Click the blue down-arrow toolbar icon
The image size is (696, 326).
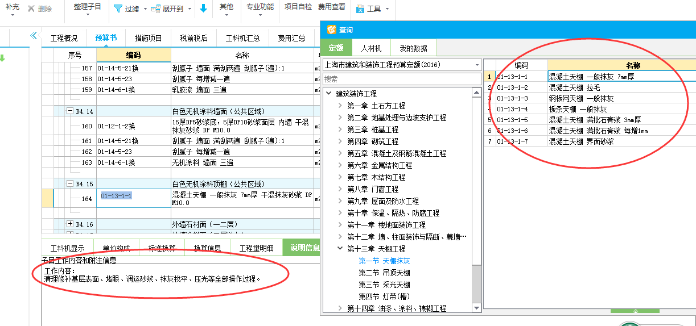[x=203, y=9]
